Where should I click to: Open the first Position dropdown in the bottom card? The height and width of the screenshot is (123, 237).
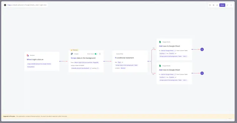coord(163,77)
